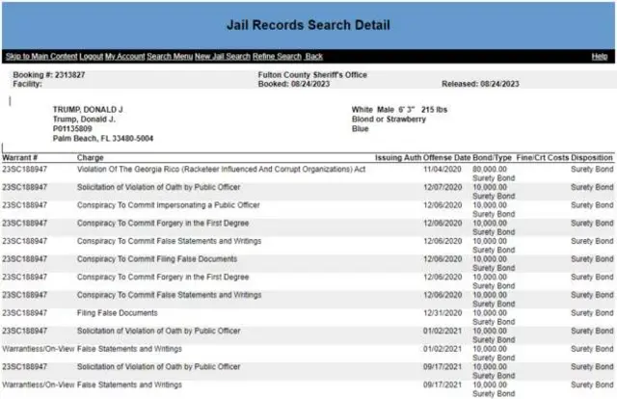Open the My Account link
The image size is (617, 399).
click(124, 57)
